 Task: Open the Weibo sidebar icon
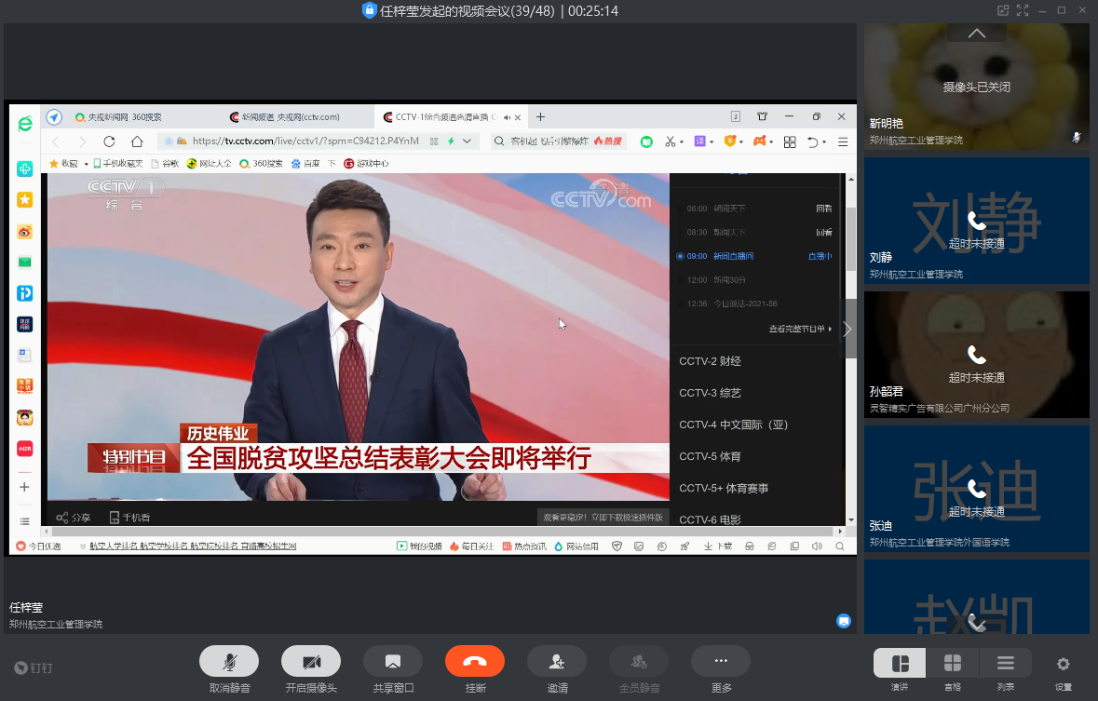pyautogui.click(x=24, y=231)
